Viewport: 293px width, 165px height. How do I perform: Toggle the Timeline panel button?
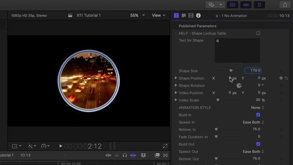pyautogui.click(x=246, y=5)
